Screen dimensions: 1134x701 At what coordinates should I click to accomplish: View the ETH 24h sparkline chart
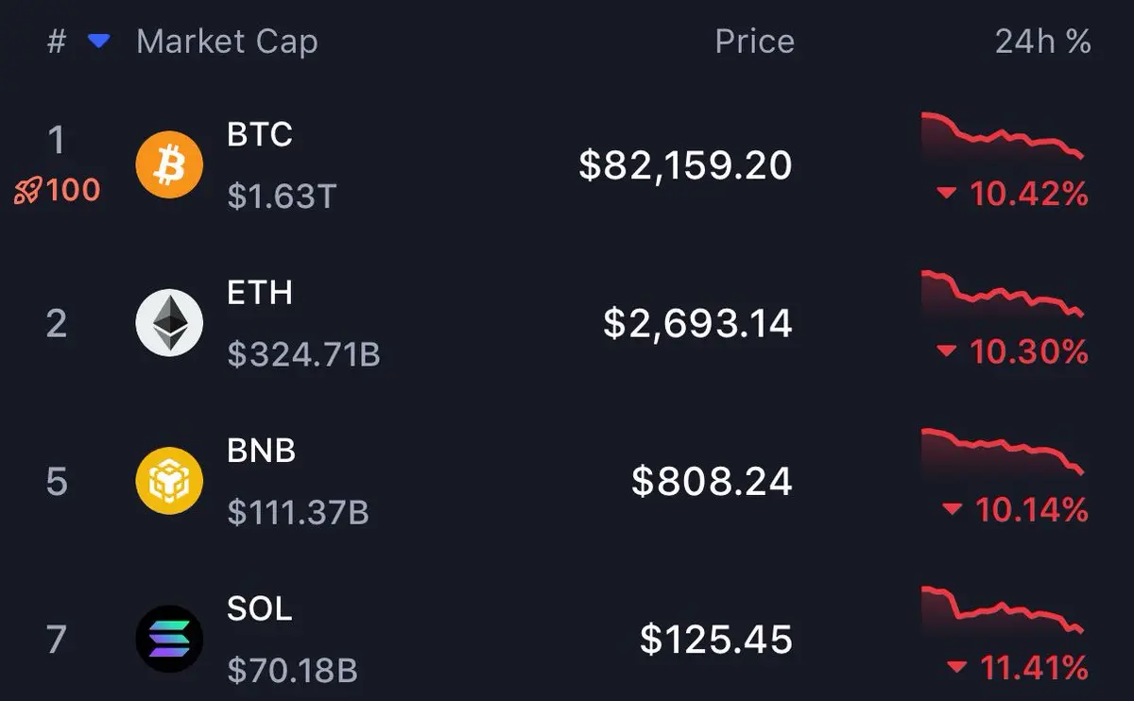1002,293
